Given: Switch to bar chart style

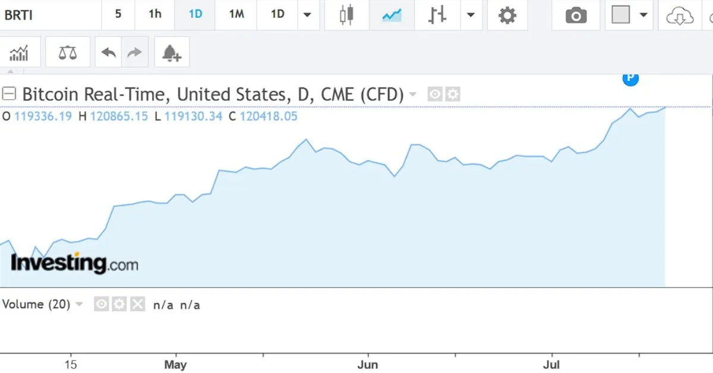Looking at the screenshot, I should [x=437, y=15].
